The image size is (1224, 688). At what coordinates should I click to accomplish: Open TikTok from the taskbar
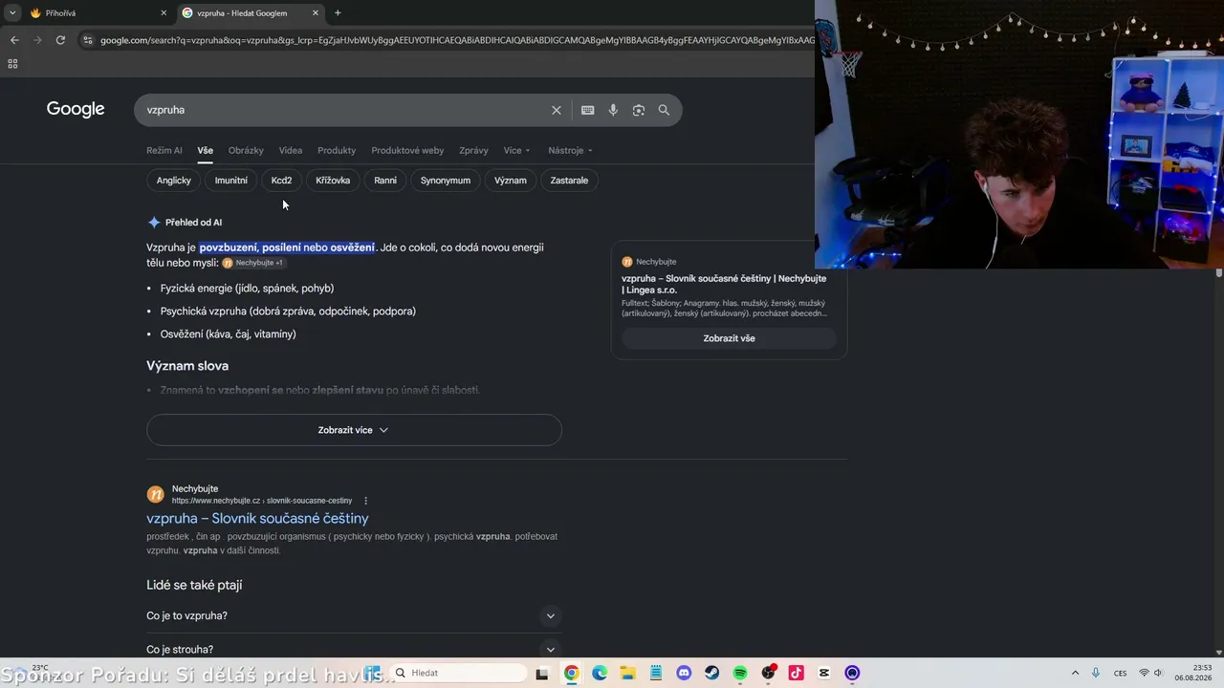click(797, 673)
